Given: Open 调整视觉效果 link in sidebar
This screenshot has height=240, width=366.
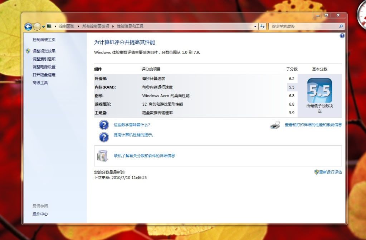Looking at the screenshot, I should (44, 51).
